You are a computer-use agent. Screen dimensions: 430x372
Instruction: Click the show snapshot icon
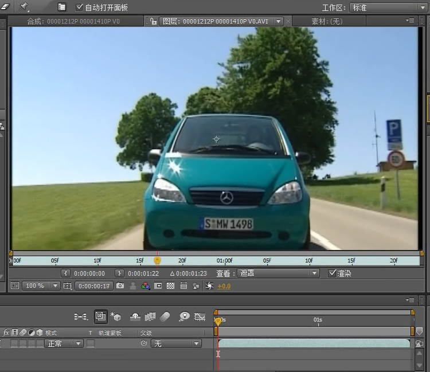133,286
